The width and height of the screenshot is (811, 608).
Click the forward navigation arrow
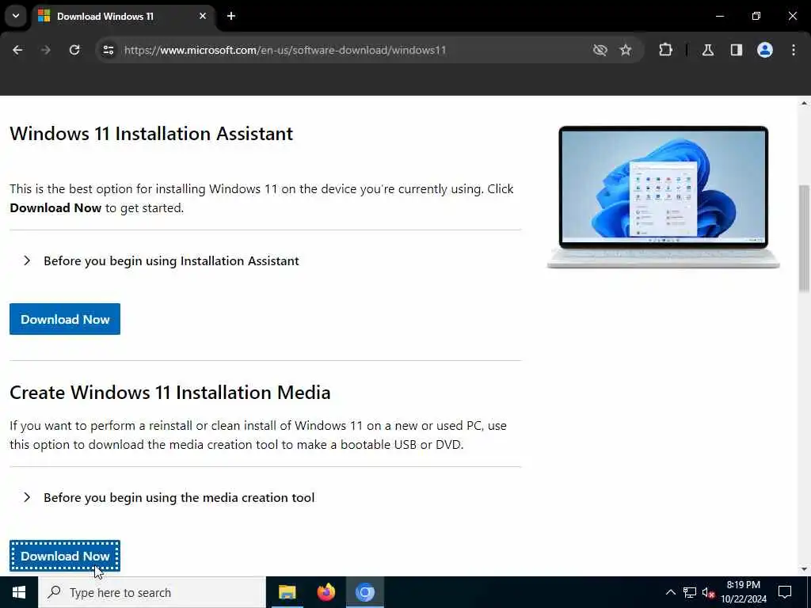(46, 50)
